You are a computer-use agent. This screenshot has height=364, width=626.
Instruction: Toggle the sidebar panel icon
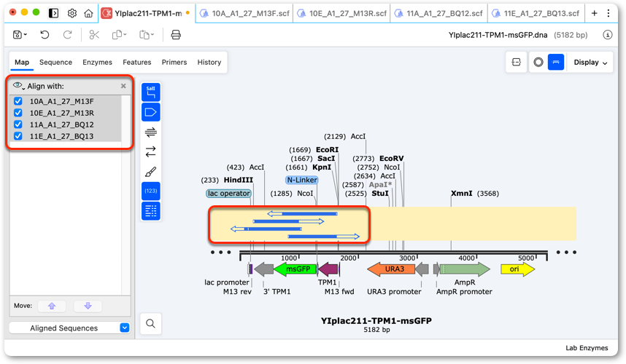(53, 13)
